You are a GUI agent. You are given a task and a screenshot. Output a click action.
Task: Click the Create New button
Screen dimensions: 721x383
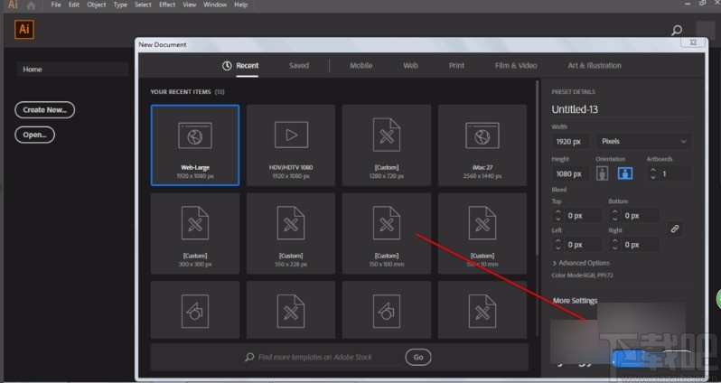click(44, 110)
